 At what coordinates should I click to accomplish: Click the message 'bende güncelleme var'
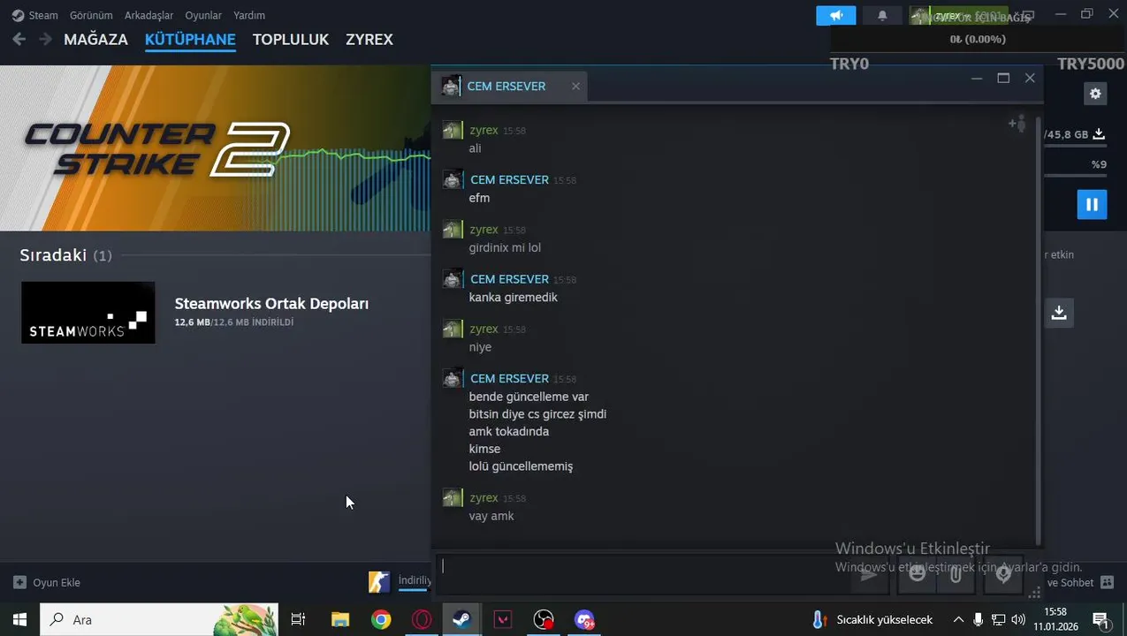[529, 397]
